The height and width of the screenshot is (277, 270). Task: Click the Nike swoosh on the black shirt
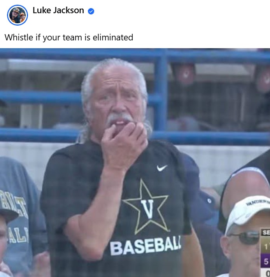pos(162,168)
